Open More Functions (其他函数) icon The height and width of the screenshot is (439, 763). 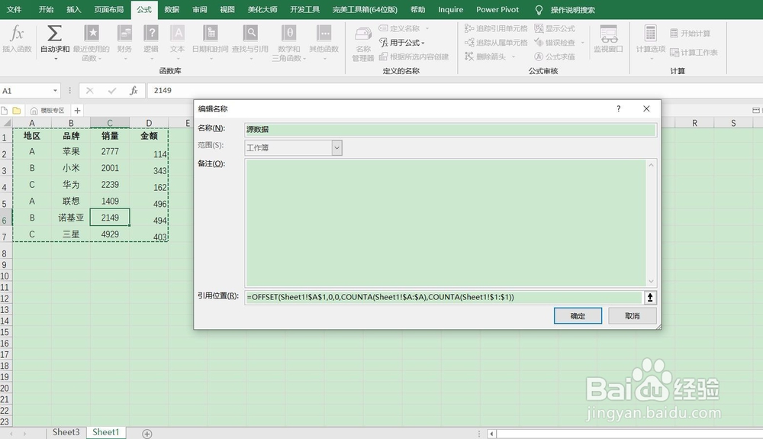[324, 34]
